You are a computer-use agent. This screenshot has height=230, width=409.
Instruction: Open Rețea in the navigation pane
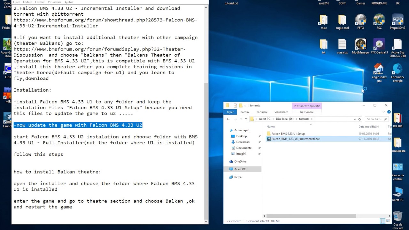click(x=238, y=177)
